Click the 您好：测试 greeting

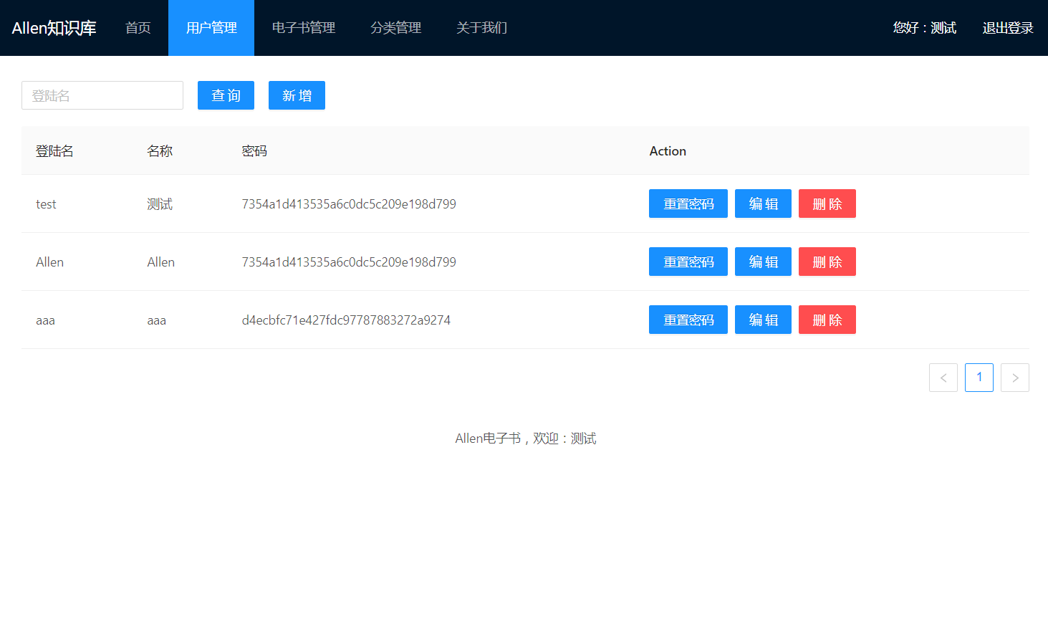click(x=924, y=28)
